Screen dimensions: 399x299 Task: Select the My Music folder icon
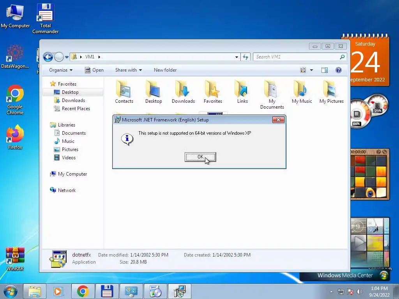point(302,91)
